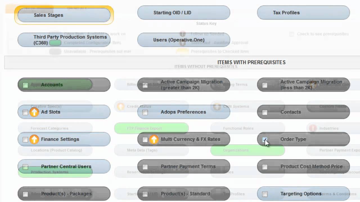Click the green Completed Configuration Item swatch
Viewport: 360px width, 202px height.
click(55, 43)
